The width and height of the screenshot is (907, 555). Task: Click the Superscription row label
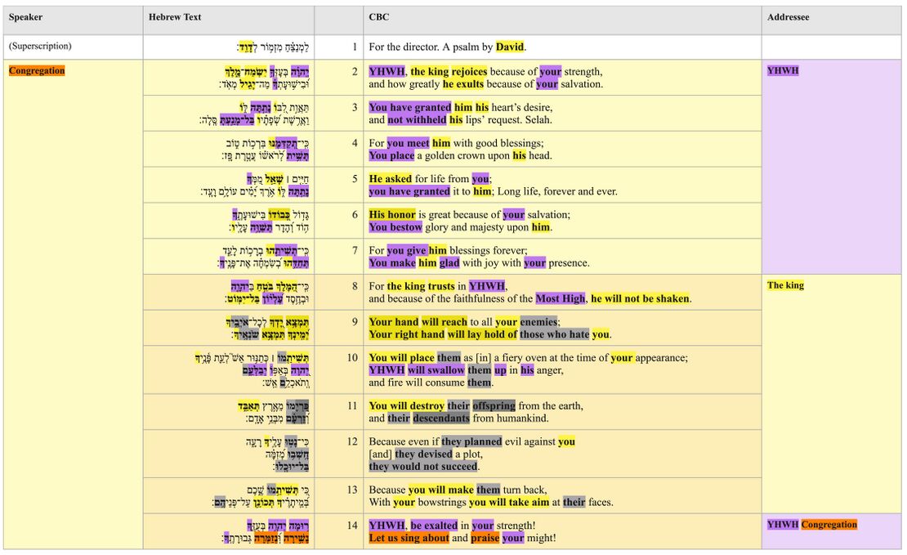coord(39,47)
